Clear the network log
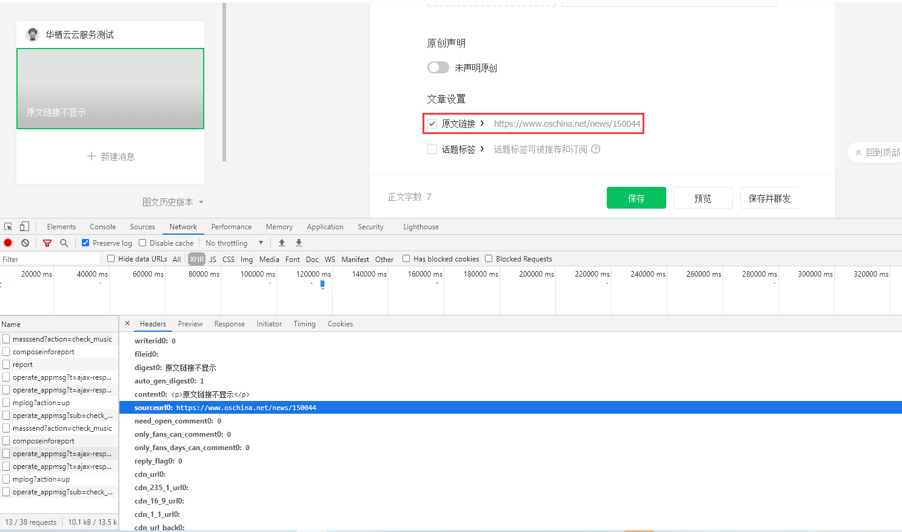The image size is (902, 532). coord(25,243)
